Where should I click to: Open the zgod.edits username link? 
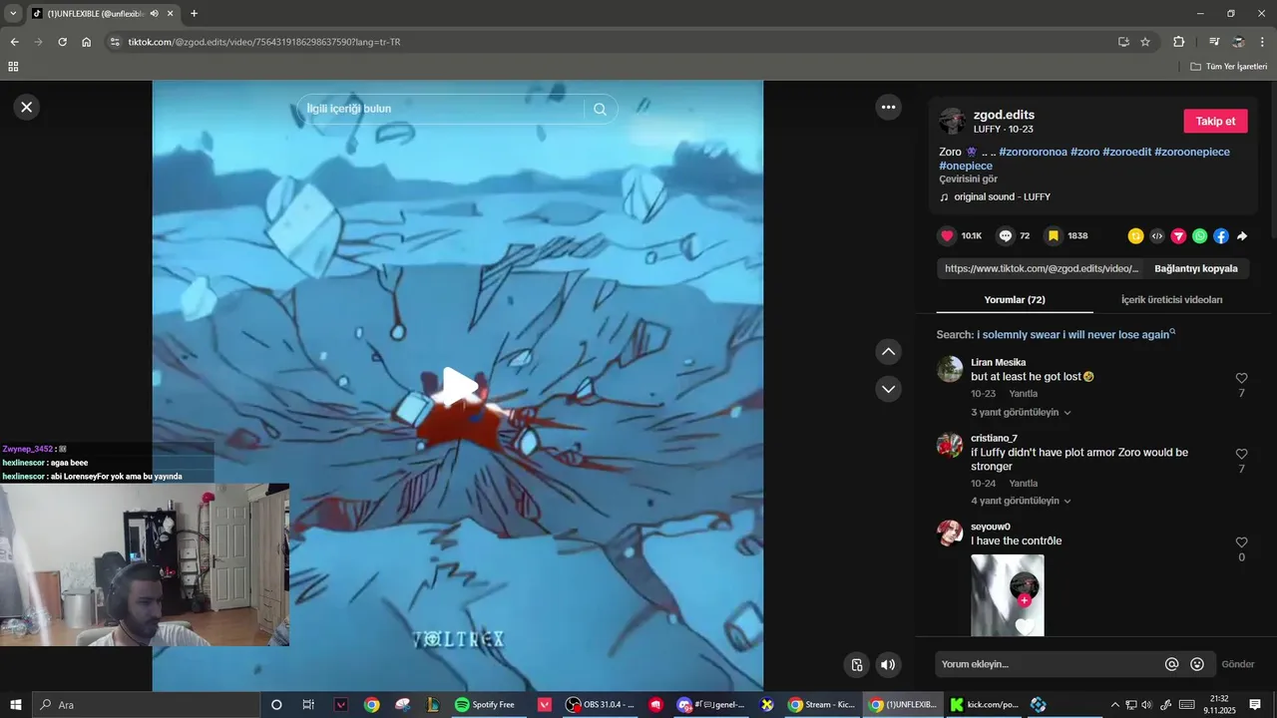[x=1004, y=116]
